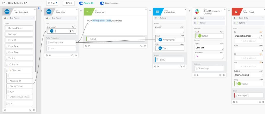265x114 pixels.
Task: Click the Gmail icon on Send Email card
Action: pos(237,12)
